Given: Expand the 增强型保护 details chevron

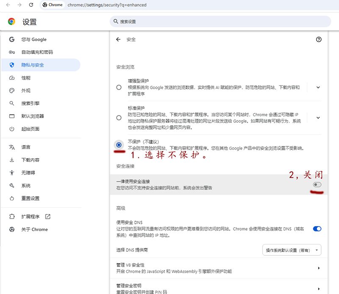Looking at the screenshot, I should click(318, 88).
